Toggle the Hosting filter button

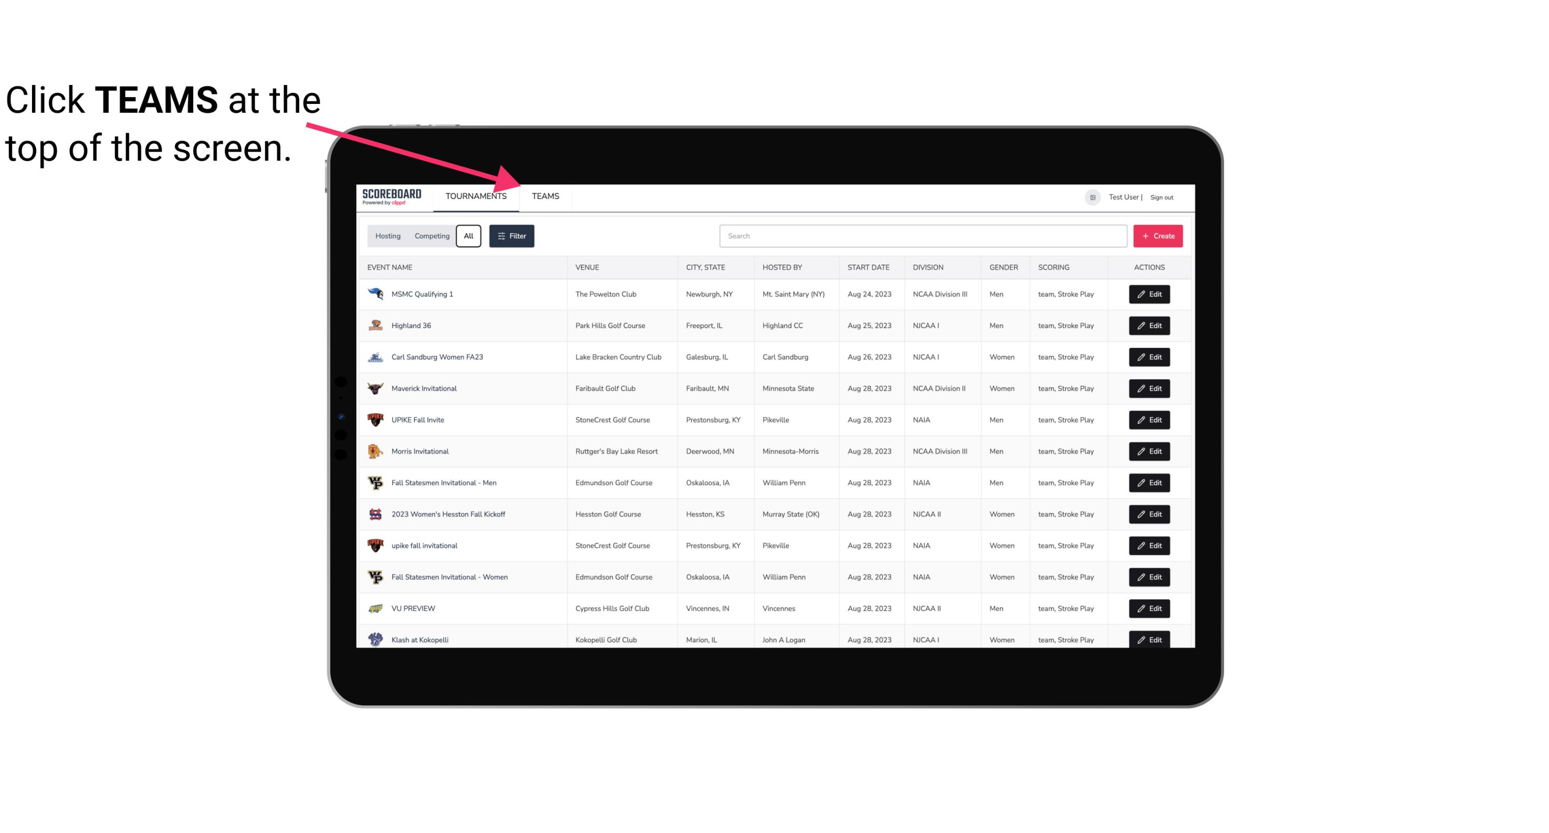click(x=389, y=236)
